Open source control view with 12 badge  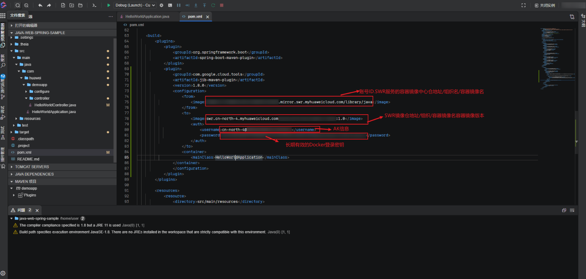[3, 87]
